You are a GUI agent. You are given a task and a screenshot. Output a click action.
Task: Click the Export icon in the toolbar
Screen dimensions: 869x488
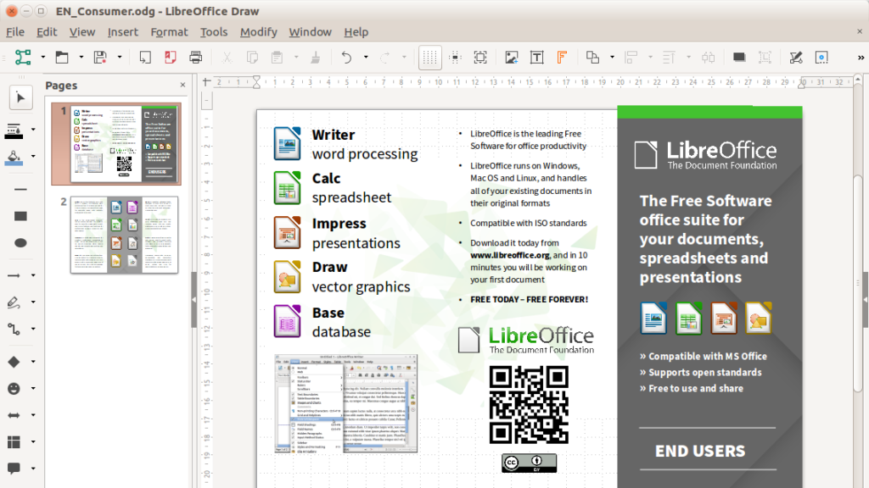[x=144, y=57]
